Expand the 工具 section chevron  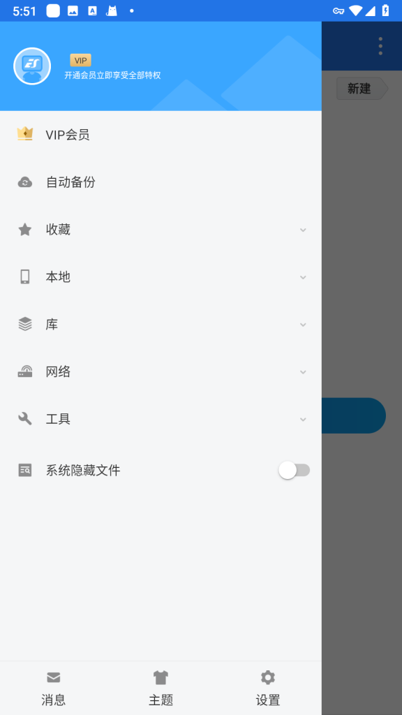point(303,419)
